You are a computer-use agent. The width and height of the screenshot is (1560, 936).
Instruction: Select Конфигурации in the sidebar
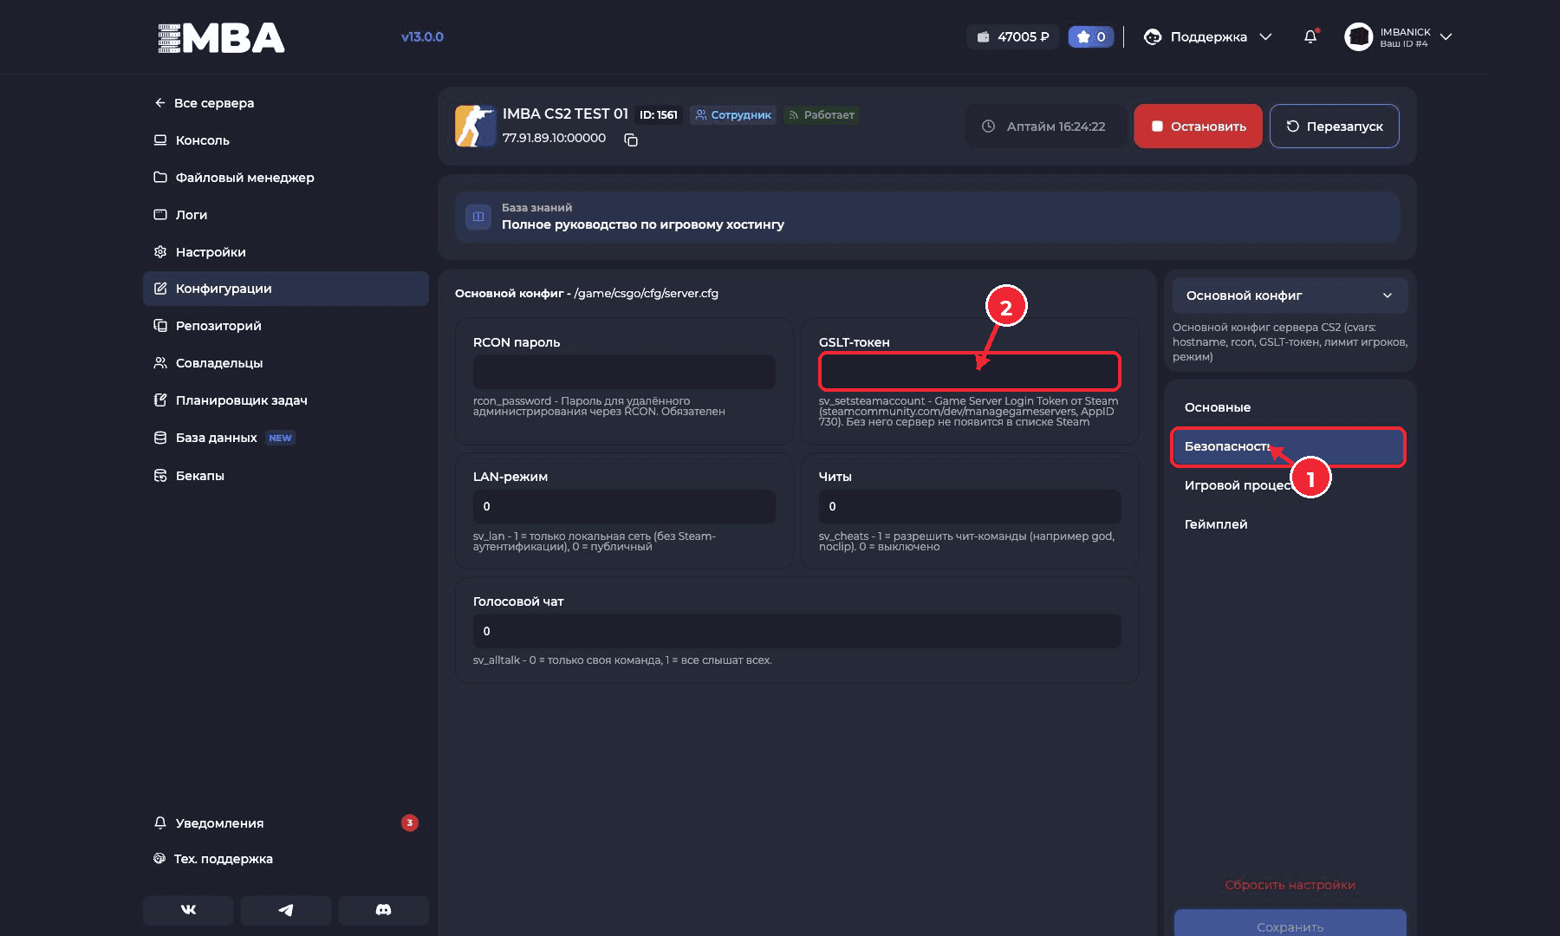[286, 289]
